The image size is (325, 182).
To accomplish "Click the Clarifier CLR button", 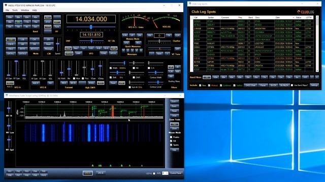I will (177, 35).
